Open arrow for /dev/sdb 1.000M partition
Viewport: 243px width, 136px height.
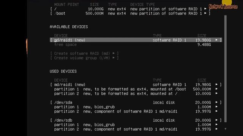(216, 124)
